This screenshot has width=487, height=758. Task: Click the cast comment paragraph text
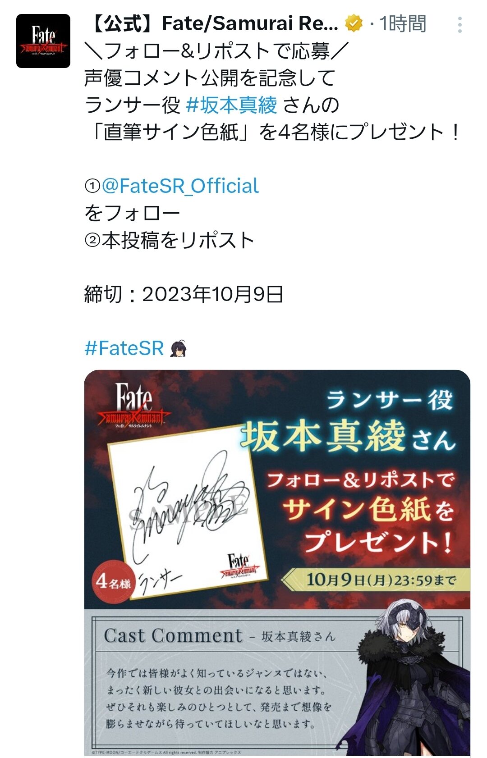coord(219,699)
